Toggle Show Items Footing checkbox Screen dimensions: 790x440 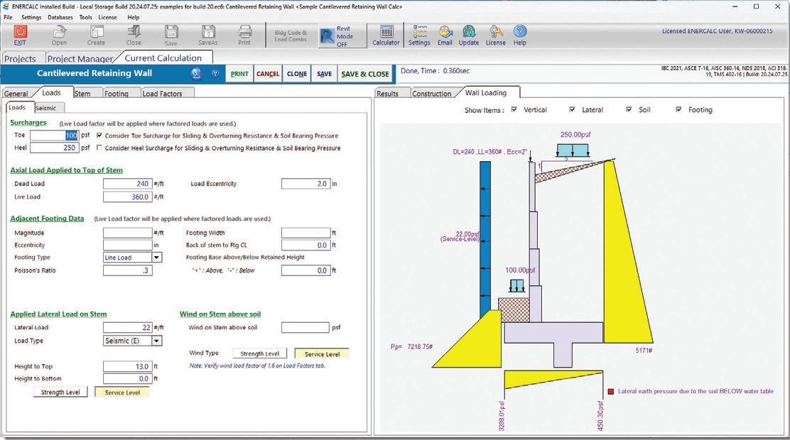pyautogui.click(x=678, y=109)
